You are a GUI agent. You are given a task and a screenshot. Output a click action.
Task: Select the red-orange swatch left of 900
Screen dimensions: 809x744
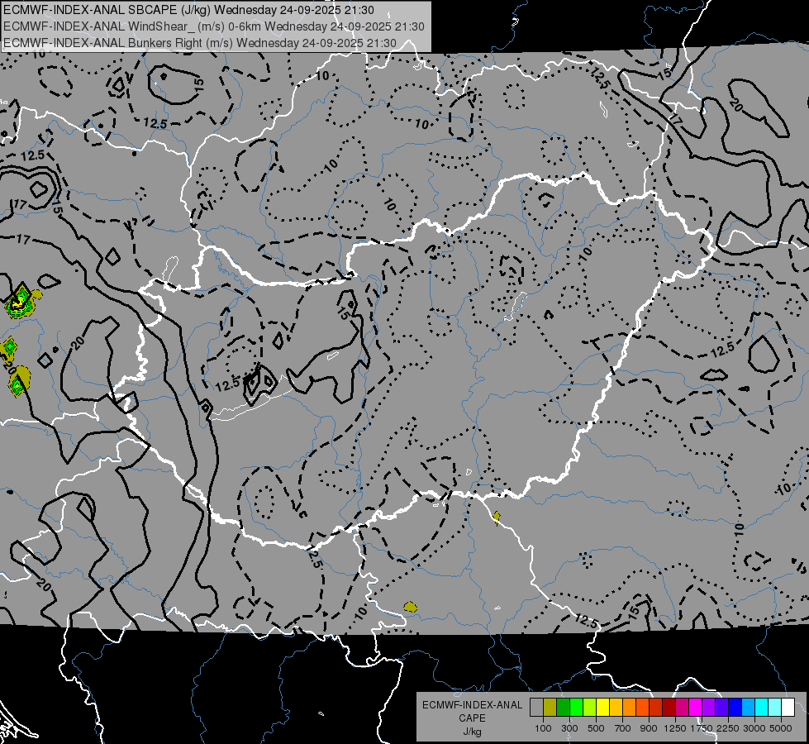click(x=642, y=708)
